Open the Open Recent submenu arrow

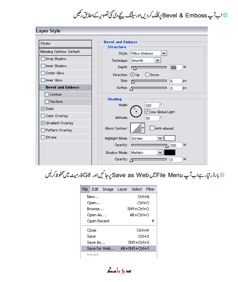(x=153, y=221)
